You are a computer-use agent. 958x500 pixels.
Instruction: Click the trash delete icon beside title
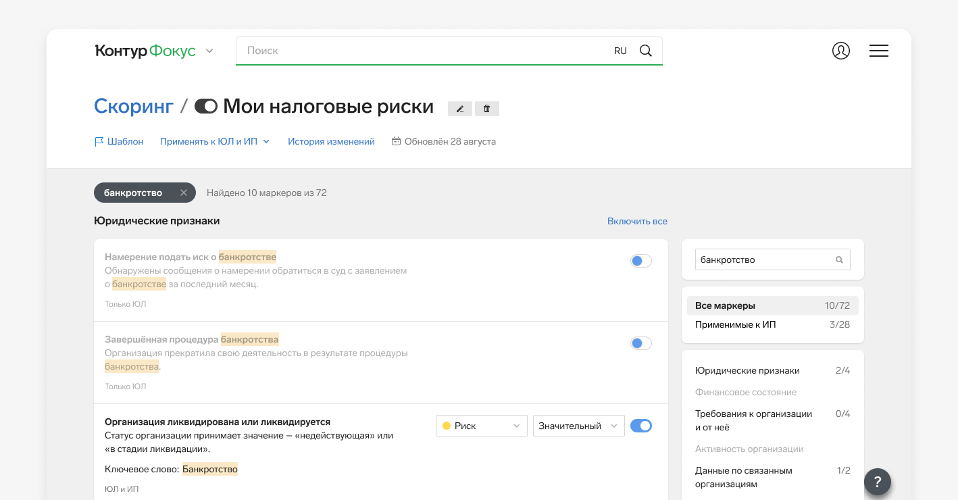click(486, 109)
